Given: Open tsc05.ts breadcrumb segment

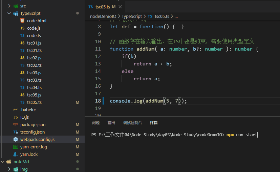Looking at the screenshot, I should (x=162, y=17).
